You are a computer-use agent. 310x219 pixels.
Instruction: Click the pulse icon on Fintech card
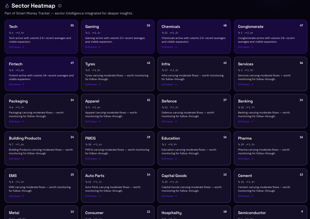(10, 70)
